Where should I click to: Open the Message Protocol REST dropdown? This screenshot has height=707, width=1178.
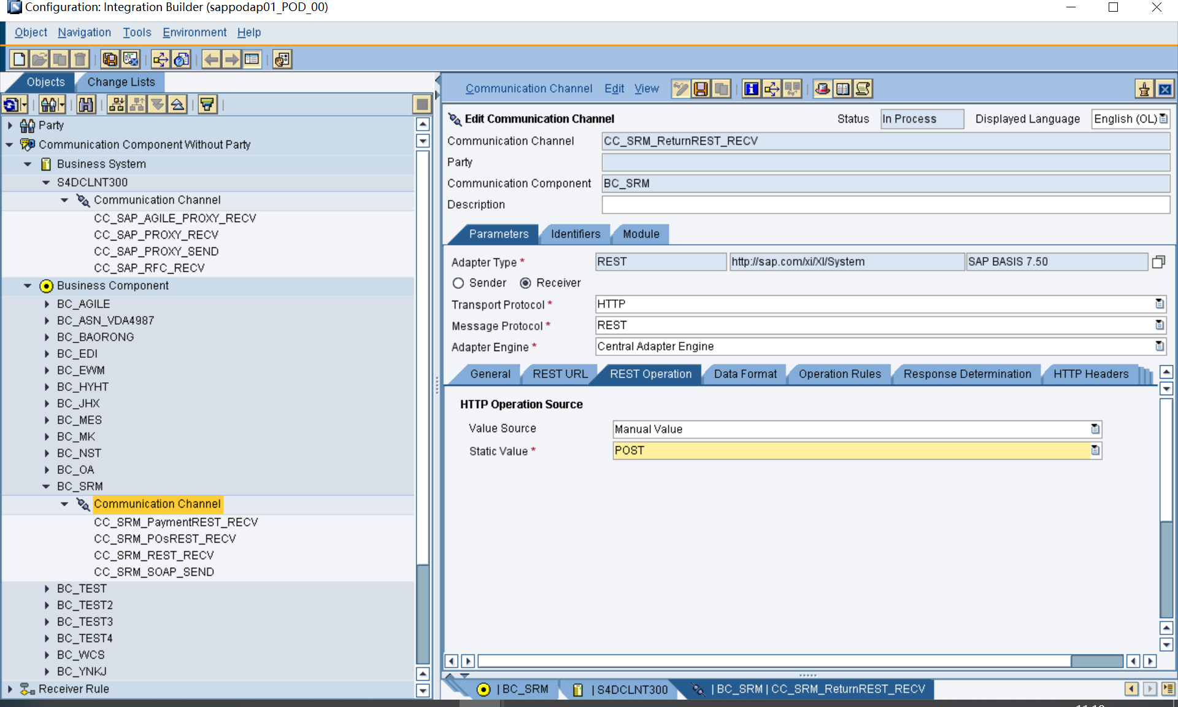point(1159,325)
